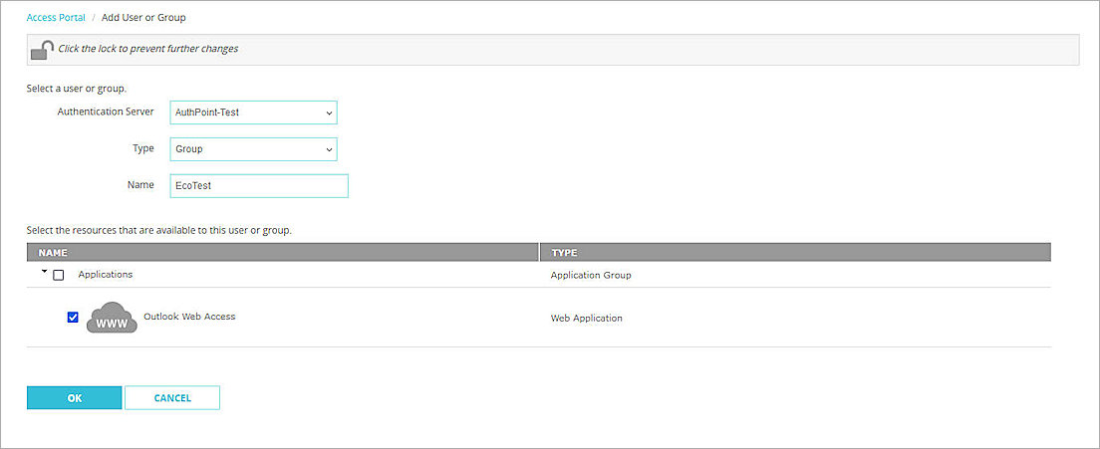Uncheck the Outlook Web Access checkbox

tap(73, 318)
